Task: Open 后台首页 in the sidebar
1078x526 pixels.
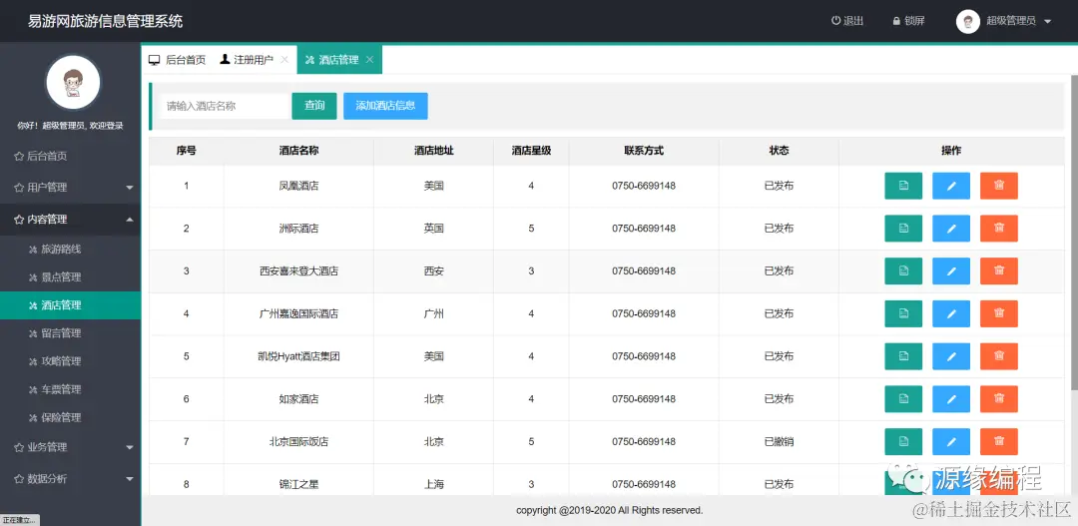Action: click(70, 156)
